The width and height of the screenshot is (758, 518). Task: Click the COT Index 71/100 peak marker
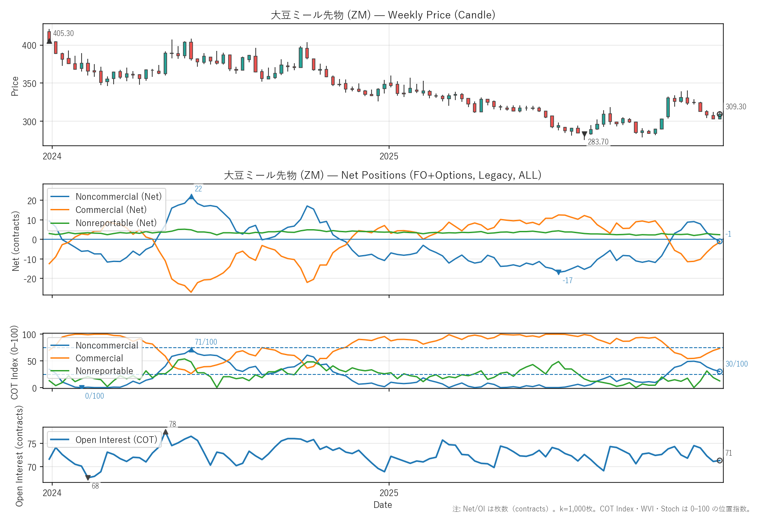click(x=191, y=350)
